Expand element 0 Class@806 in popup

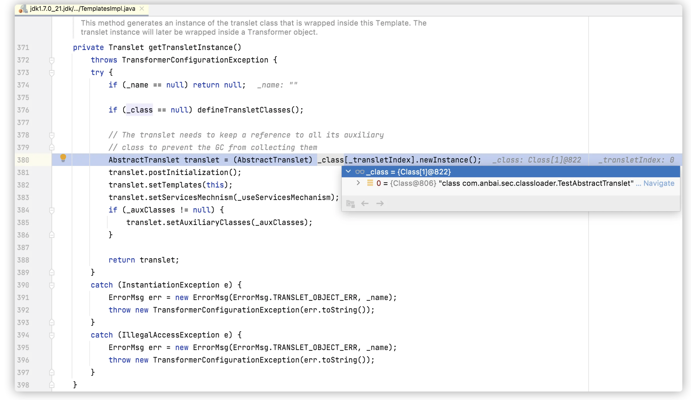tap(358, 183)
